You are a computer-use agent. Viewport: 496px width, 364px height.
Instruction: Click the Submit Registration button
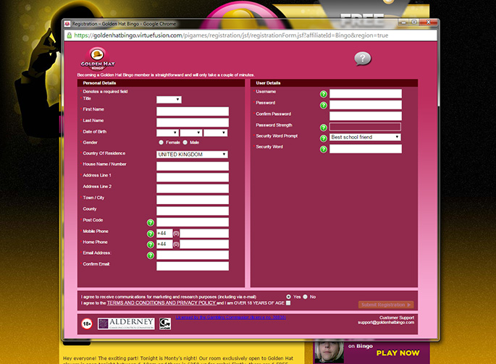point(386,305)
